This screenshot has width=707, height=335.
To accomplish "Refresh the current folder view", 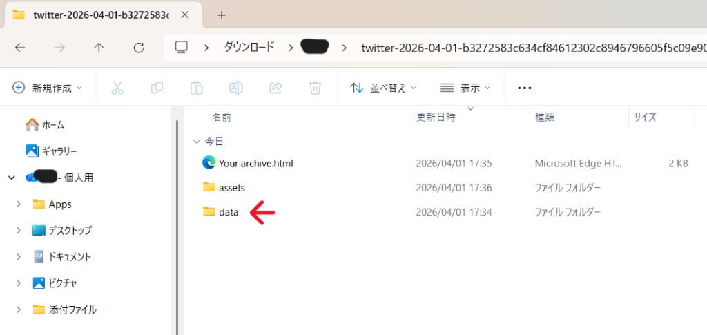I will 139,48.
